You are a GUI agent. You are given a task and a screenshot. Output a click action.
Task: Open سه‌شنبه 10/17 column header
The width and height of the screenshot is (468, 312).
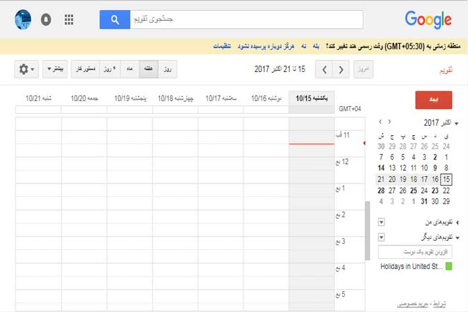click(x=221, y=98)
